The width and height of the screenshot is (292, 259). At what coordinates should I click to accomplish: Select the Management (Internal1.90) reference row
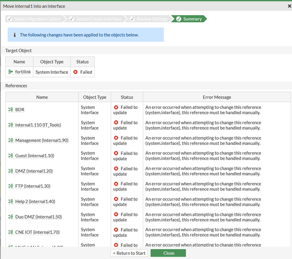(42, 141)
